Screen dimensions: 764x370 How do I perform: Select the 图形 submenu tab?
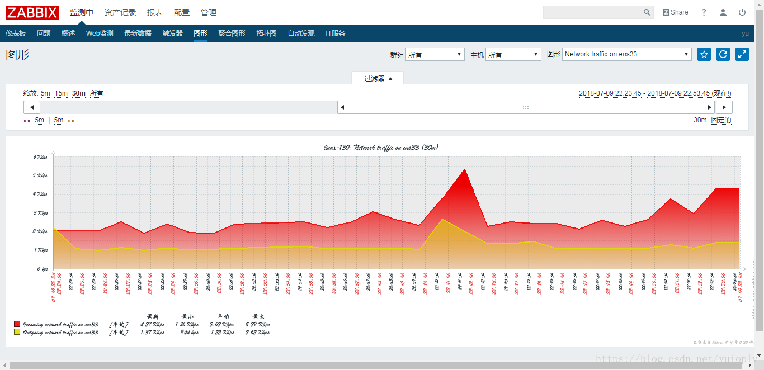click(200, 34)
